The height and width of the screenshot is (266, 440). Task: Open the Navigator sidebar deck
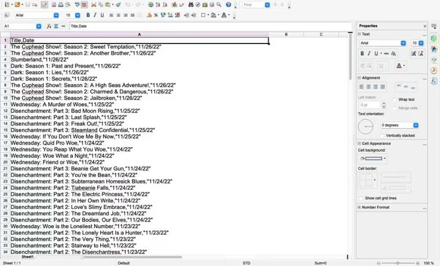pyautogui.click(x=434, y=70)
